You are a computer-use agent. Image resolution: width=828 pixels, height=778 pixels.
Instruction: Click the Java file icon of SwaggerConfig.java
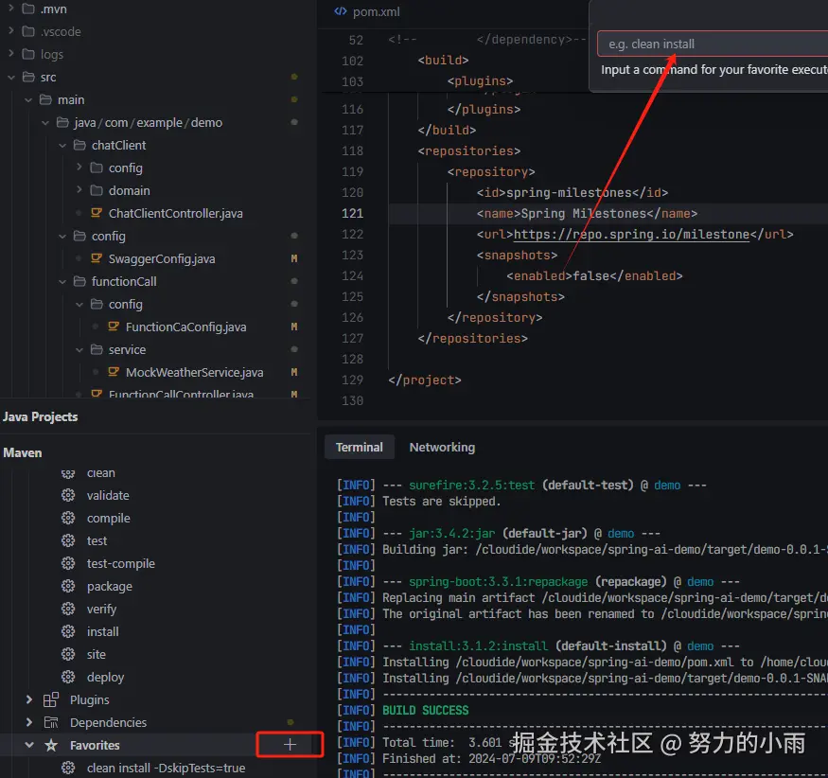point(97,258)
